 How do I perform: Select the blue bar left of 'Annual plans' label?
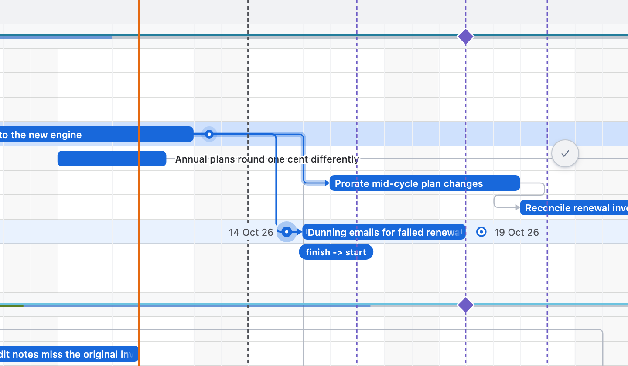112,159
